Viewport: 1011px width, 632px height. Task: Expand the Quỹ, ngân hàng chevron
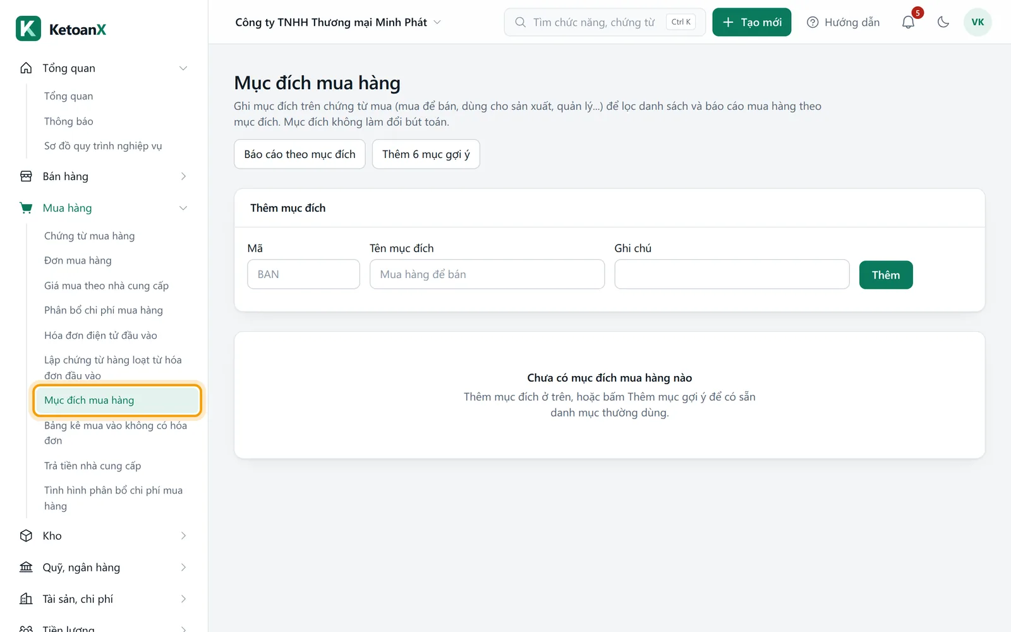(x=183, y=568)
